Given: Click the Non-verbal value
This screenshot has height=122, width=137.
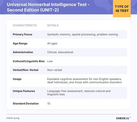Looking at the screenshot, I should (54, 70).
